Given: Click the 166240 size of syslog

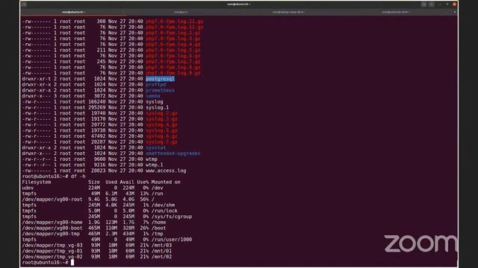Looking at the screenshot, I should 97,102.
